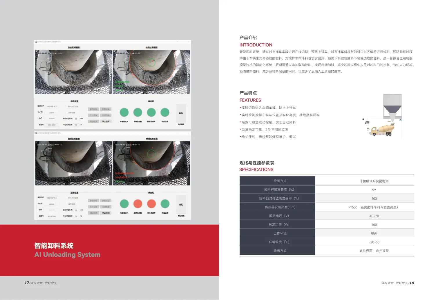Click the plate number field showing DH1390
Screen dimensions: 438x300
tap(52, 216)
